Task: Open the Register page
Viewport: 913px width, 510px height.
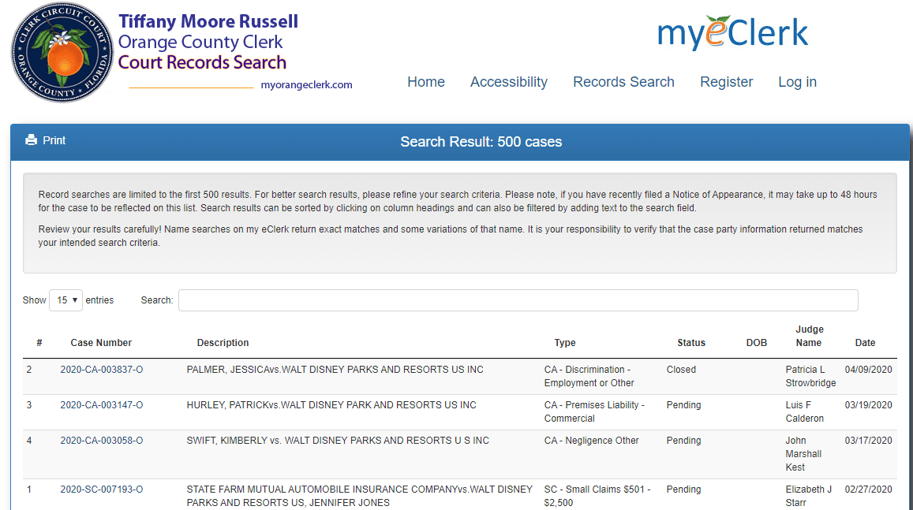Action: [x=726, y=82]
